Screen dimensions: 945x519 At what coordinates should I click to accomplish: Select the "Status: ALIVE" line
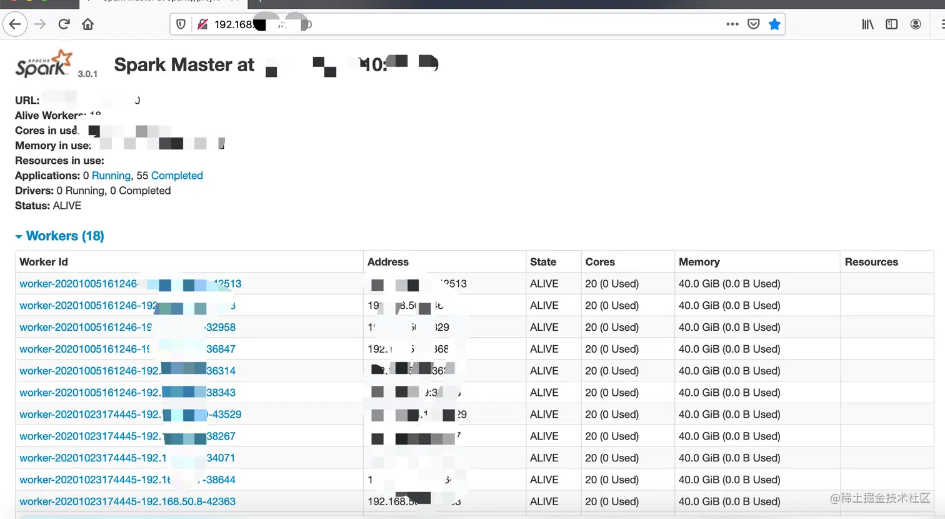tap(48, 206)
